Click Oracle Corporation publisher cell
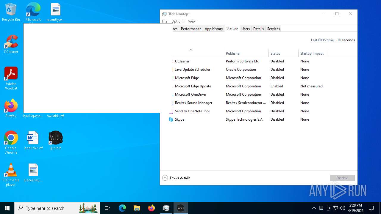The height and width of the screenshot is (214, 381). pos(241,70)
